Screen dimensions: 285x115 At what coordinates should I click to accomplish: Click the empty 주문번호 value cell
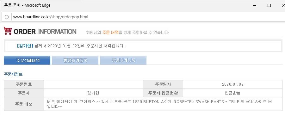tap(93, 84)
